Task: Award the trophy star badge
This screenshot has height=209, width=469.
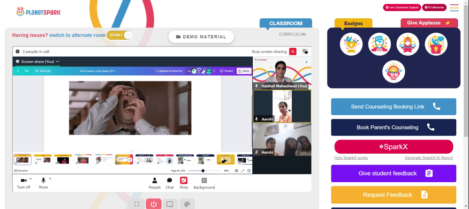Action: click(351, 44)
